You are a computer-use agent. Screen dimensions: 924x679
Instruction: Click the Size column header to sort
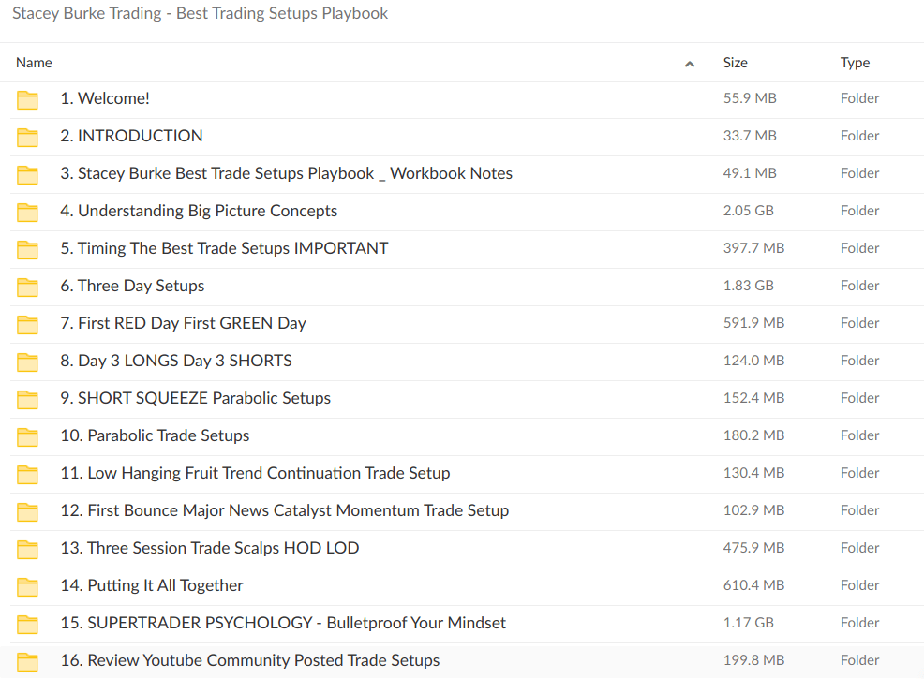(x=735, y=63)
